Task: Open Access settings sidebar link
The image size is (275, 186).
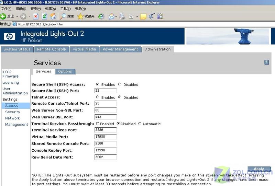Action: coord(12,106)
